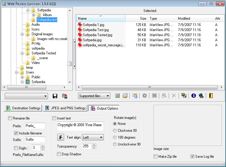Image resolution: width=226 pixels, height=167 pixels.
Task: Click the temp folder icon
Action: (x=22, y=67)
